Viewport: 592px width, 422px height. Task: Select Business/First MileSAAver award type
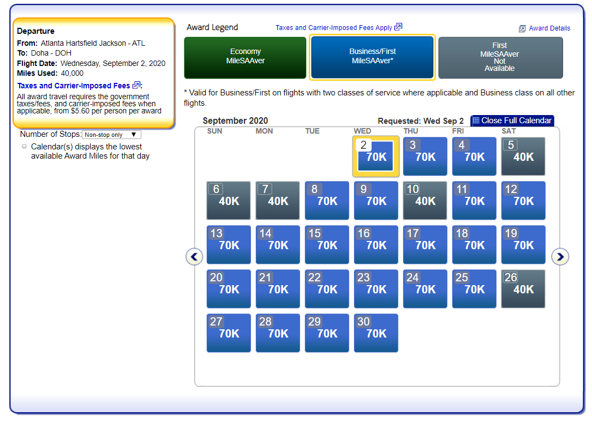point(372,58)
